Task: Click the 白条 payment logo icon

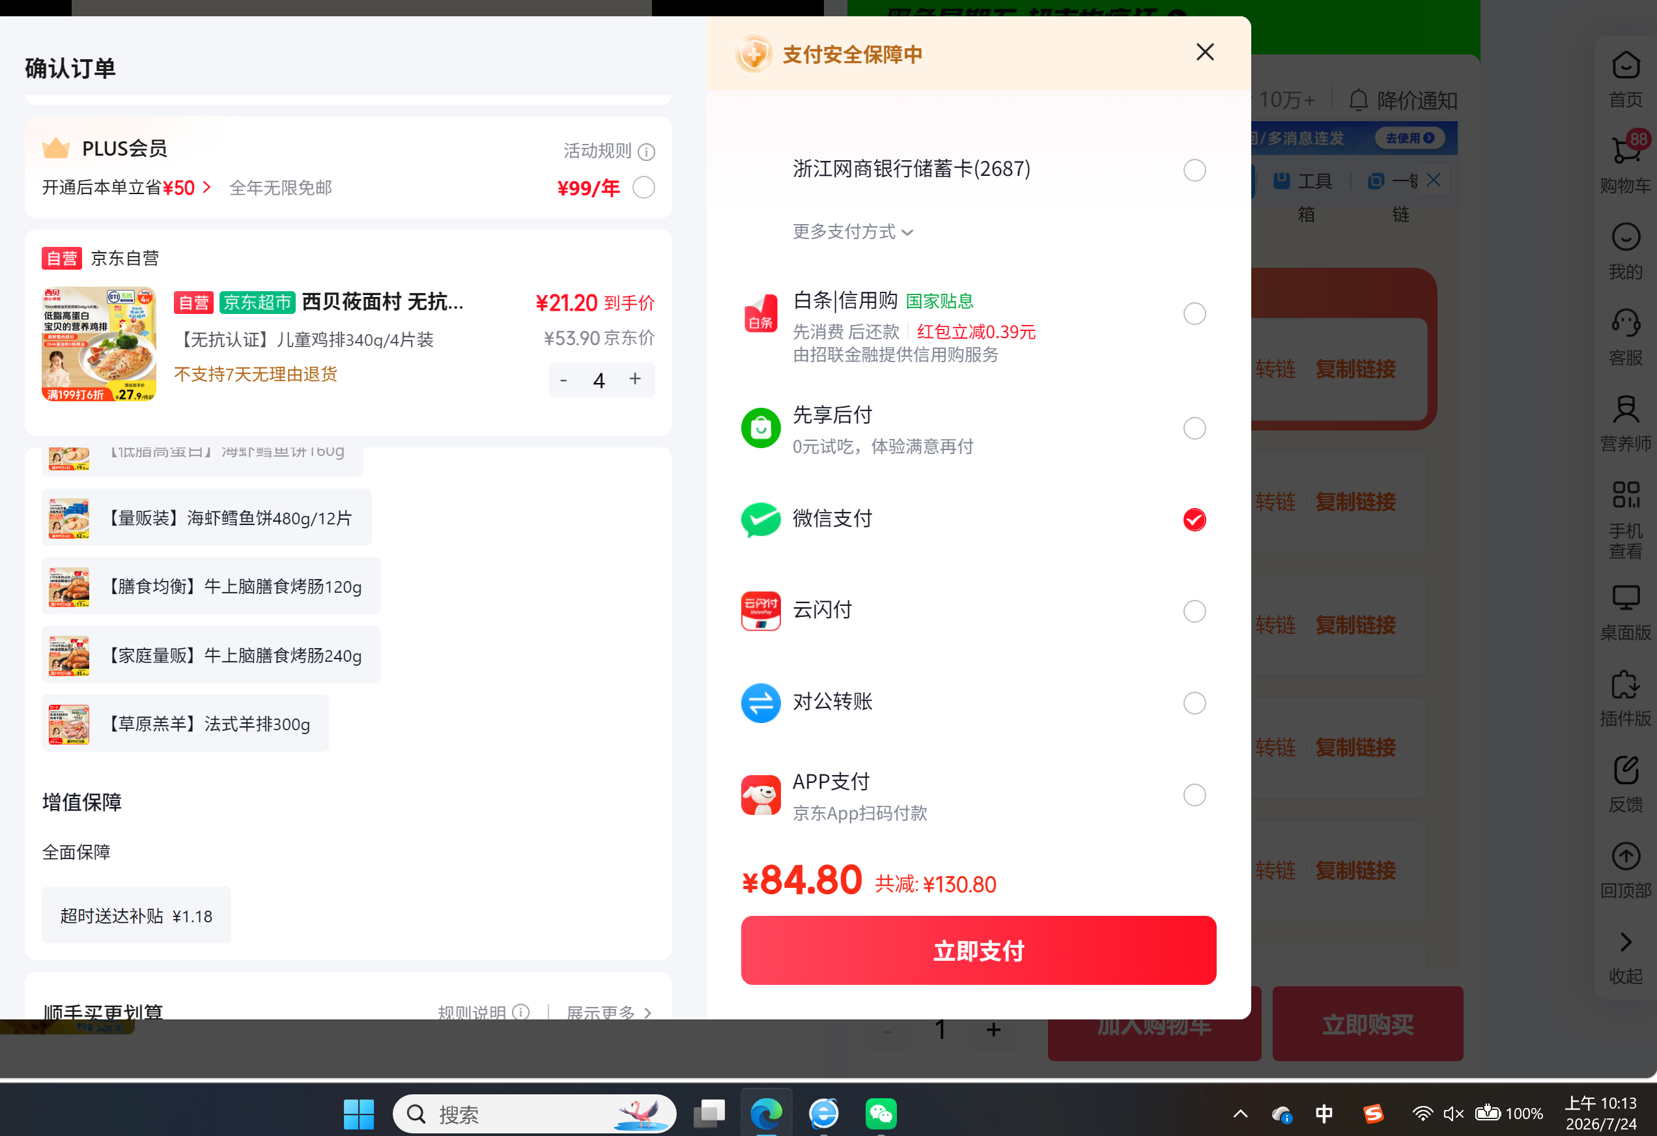Action: click(761, 314)
